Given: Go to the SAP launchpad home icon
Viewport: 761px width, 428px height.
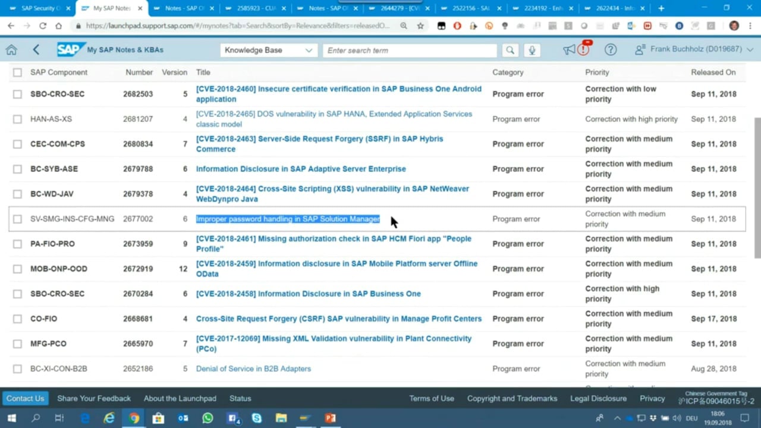Looking at the screenshot, I should (11, 50).
